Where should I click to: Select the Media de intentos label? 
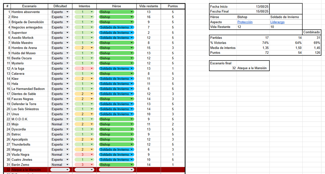[223, 48]
